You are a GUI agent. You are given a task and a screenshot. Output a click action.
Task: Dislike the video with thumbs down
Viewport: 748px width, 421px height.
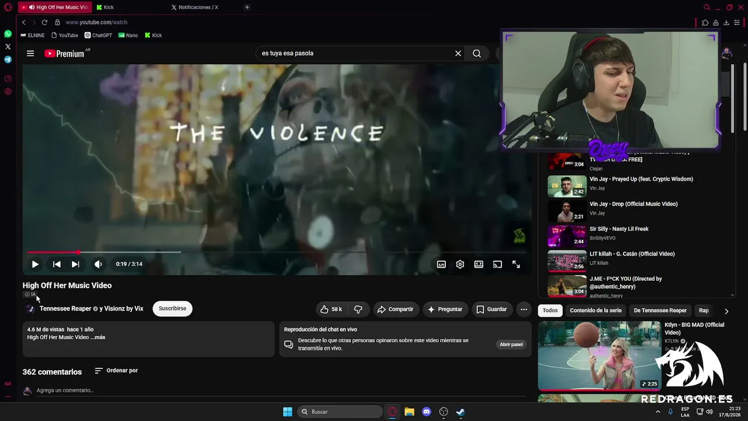pyautogui.click(x=358, y=309)
